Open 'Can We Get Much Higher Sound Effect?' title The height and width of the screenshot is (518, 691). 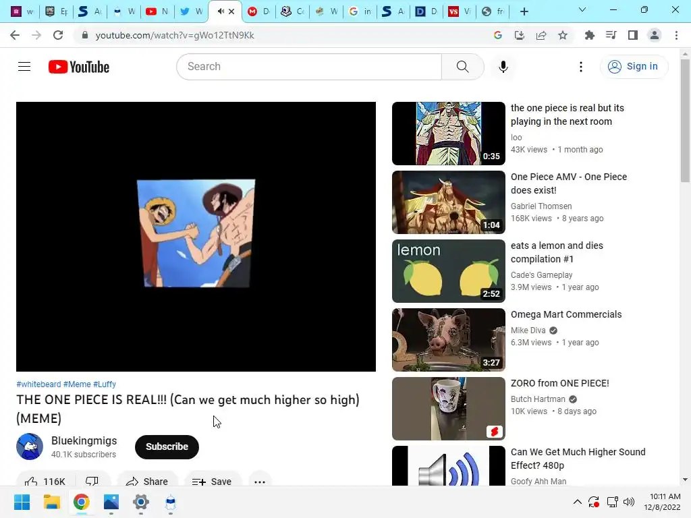[578, 459]
